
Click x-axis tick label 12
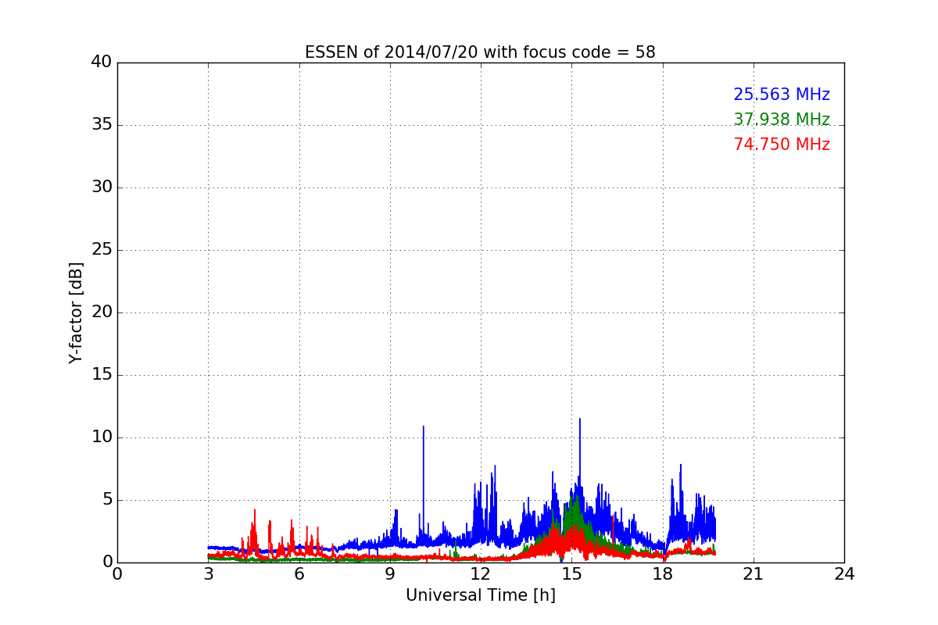click(x=481, y=573)
